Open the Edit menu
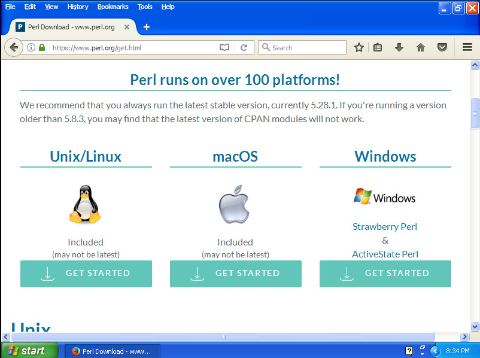Screen dimensions: 480x358 tap(30, 7)
